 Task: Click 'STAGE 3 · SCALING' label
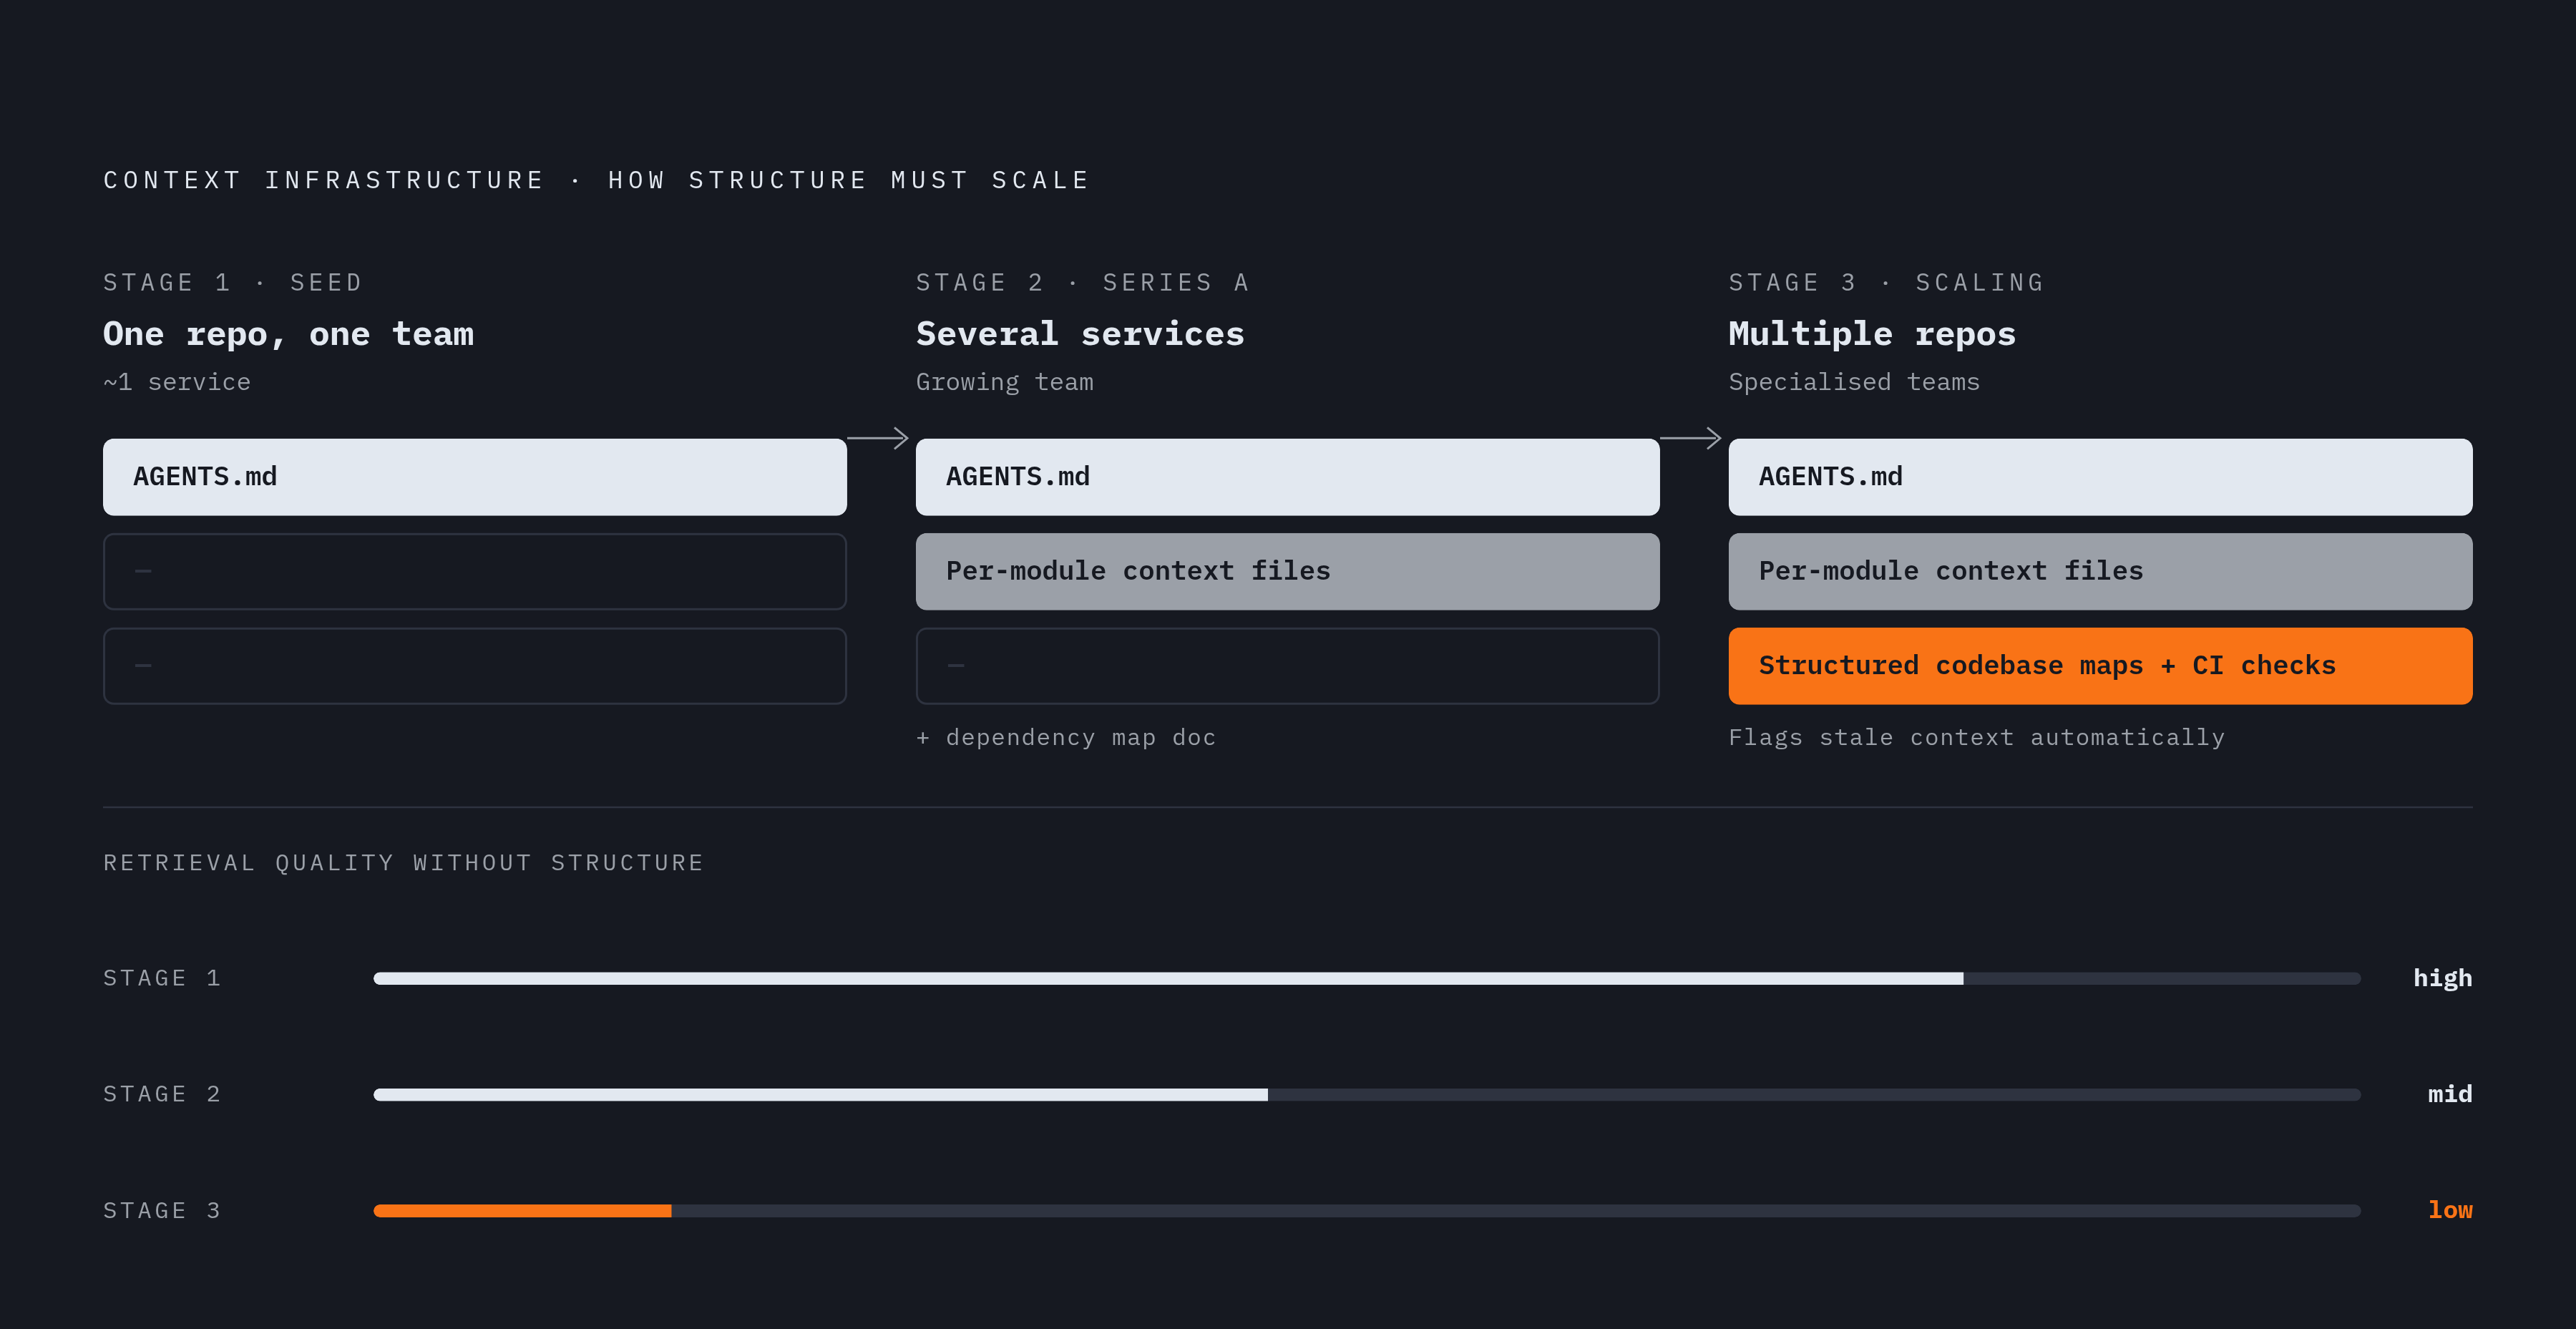pyautogui.click(x=1886, y=283)
